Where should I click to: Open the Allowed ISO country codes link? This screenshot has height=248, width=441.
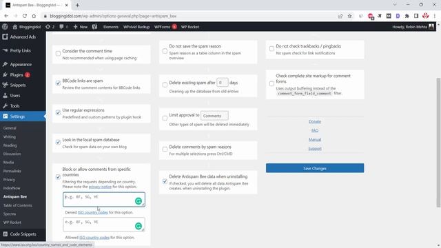pos(94,238)
